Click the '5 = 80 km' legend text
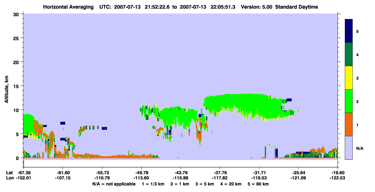Viewport: 375px width, 192px height. point(258,184)
